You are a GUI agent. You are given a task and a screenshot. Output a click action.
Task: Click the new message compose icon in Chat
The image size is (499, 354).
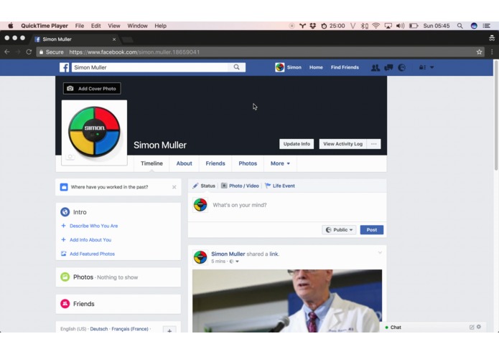coord(472,327)
